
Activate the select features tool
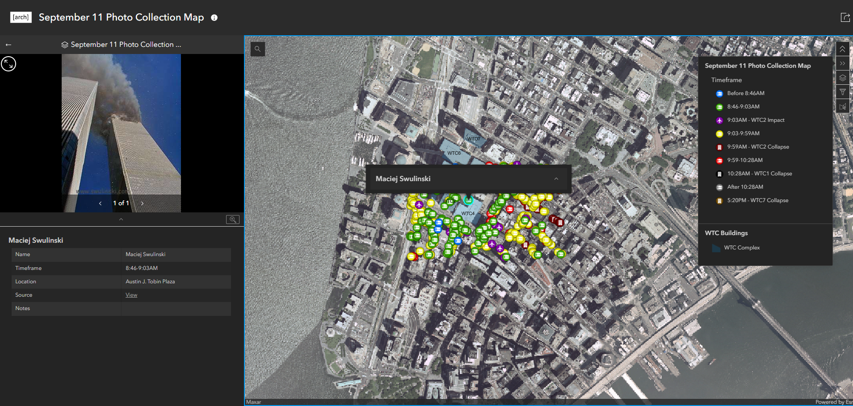pyautogui.click(x=843, y=107)
